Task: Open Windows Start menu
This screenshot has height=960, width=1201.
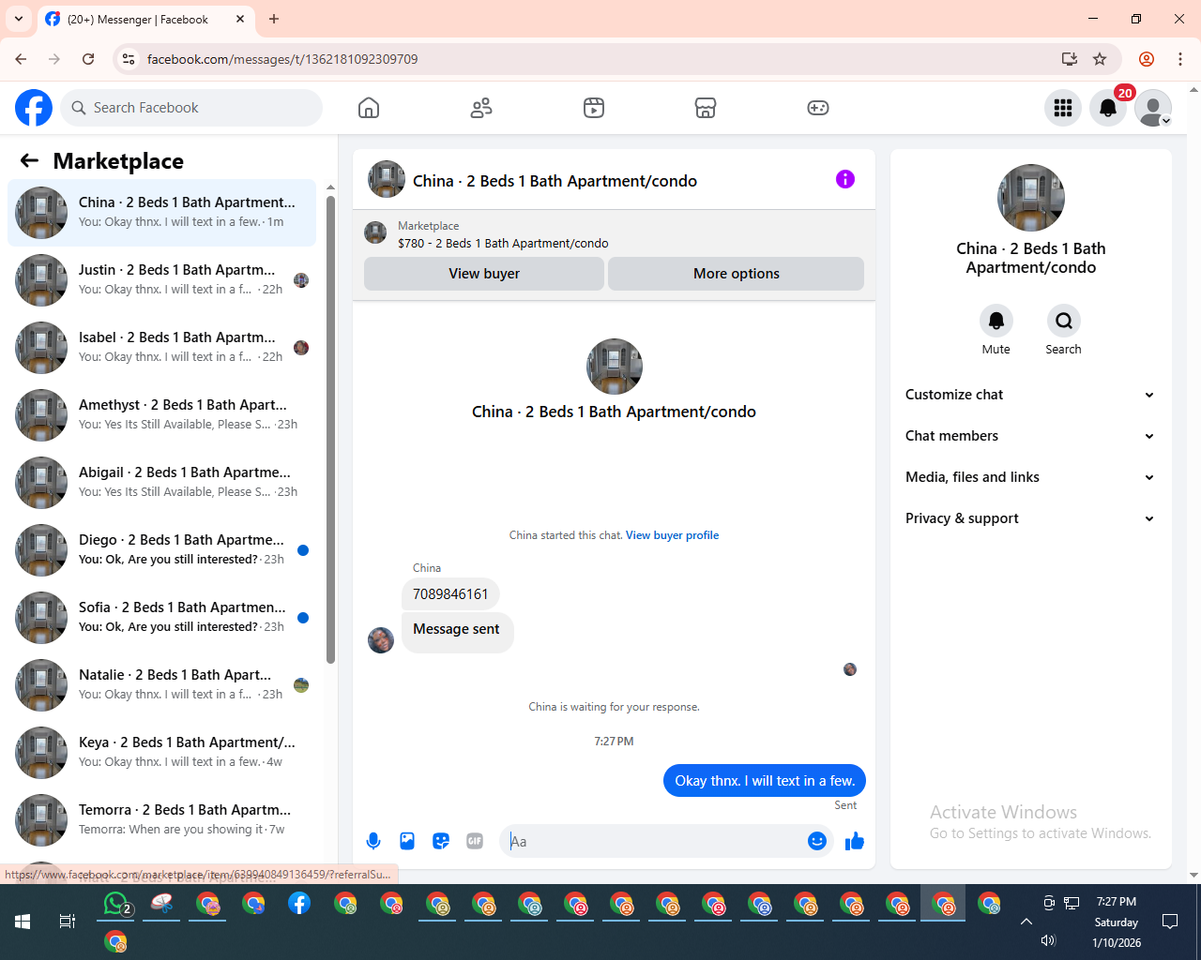Action: [x=23, y=922]
